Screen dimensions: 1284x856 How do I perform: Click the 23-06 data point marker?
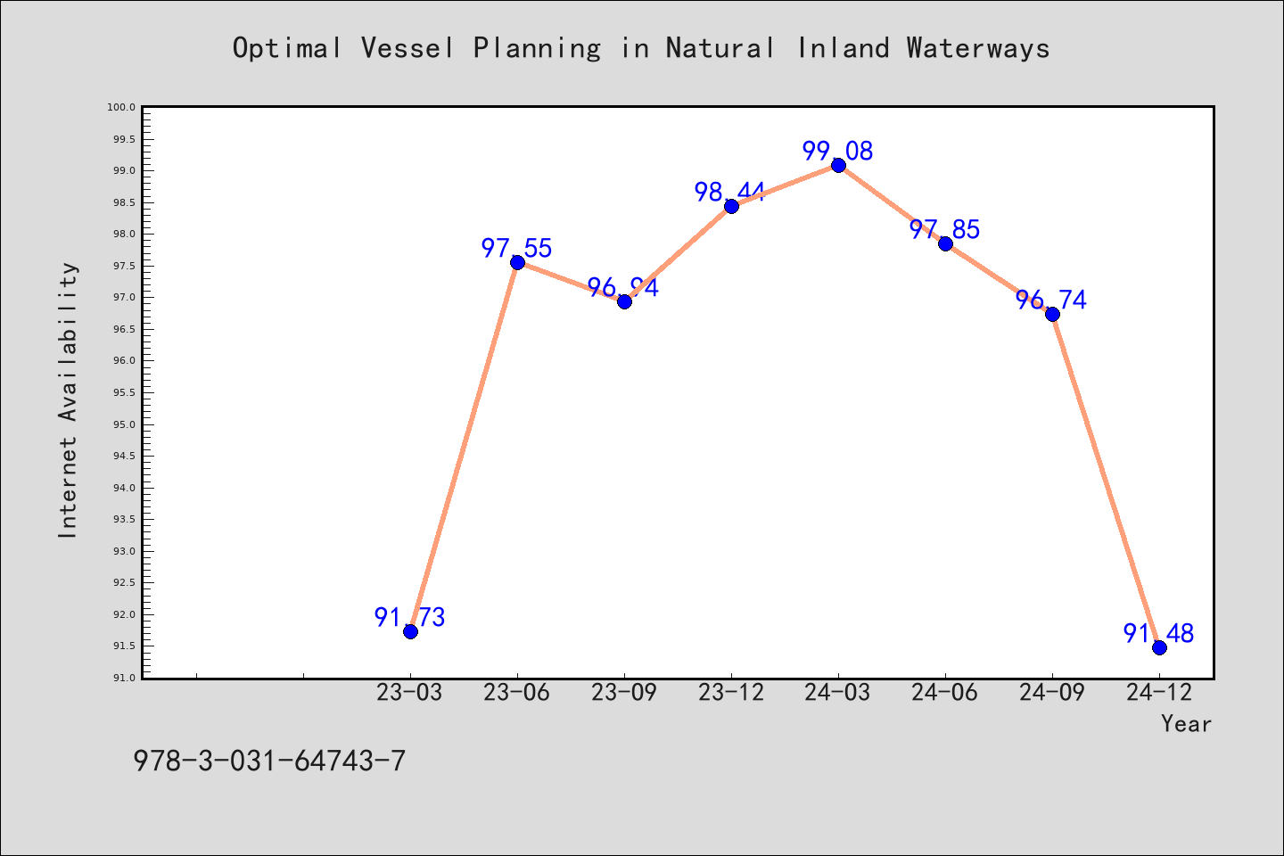[x=517, y=262]
